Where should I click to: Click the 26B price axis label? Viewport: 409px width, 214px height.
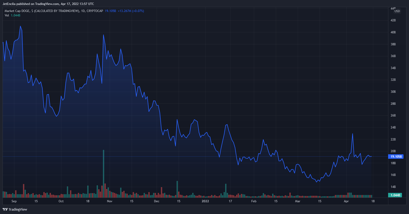point(393,115)
